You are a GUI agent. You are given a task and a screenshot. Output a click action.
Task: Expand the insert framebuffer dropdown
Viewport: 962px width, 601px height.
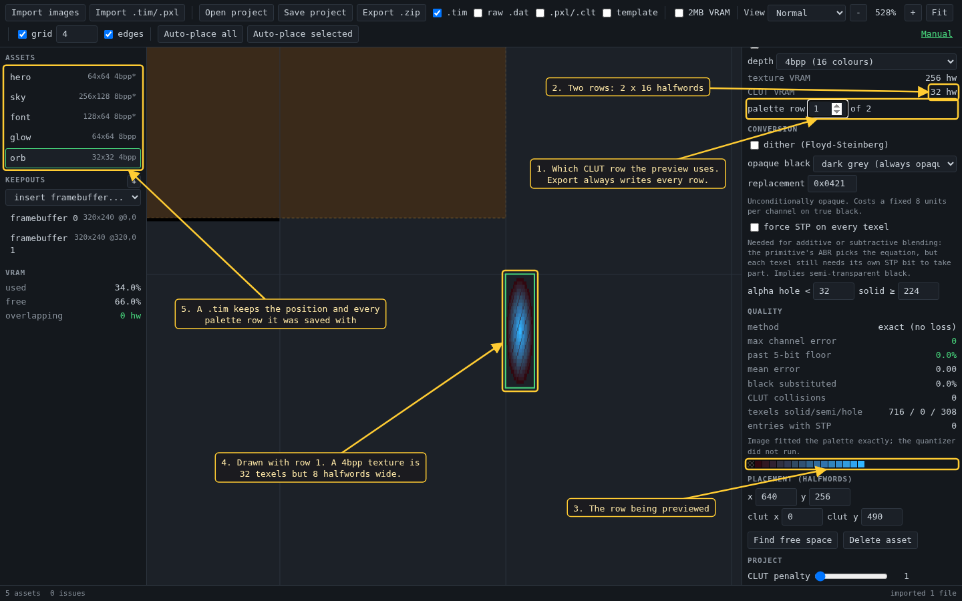click(73, 197)
